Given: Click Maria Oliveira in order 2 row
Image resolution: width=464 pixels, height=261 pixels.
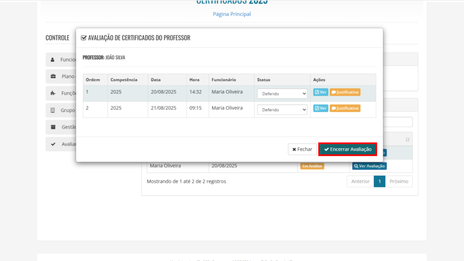Looking at the screenshot, I should pos(227,108).
